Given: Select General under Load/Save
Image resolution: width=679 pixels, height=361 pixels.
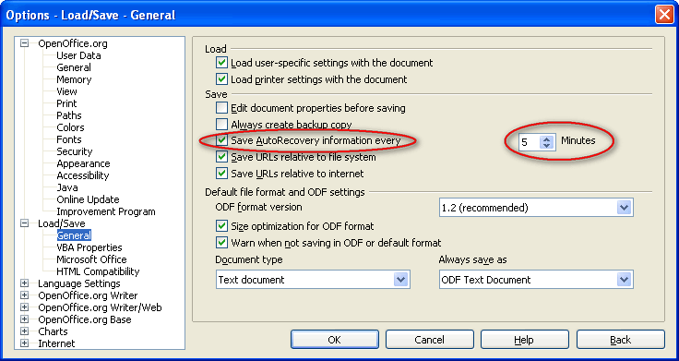Looking at the screenshot, I should [74, 235].
